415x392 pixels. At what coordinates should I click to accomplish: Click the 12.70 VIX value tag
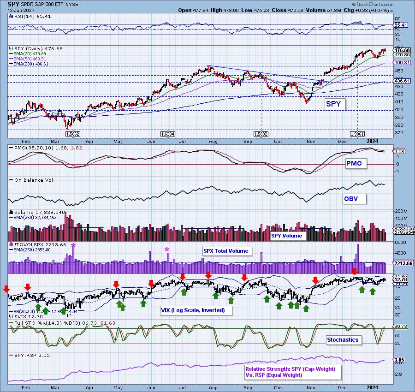[401, 279]
